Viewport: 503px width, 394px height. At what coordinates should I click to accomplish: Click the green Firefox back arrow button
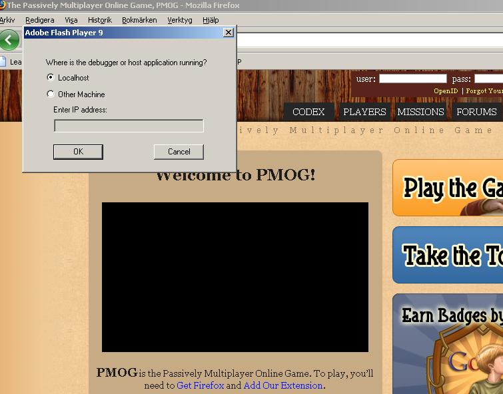[9, 40]
